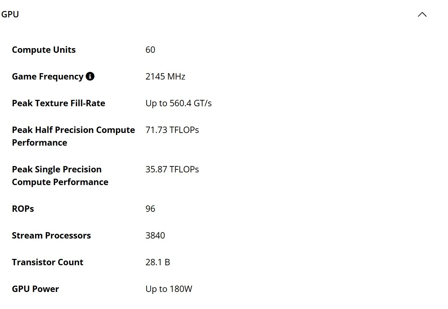Image resolution: width=448 pixels, height=309 pixels.
Task: Click the Game Frequency info icon
Action: (90, 76)
